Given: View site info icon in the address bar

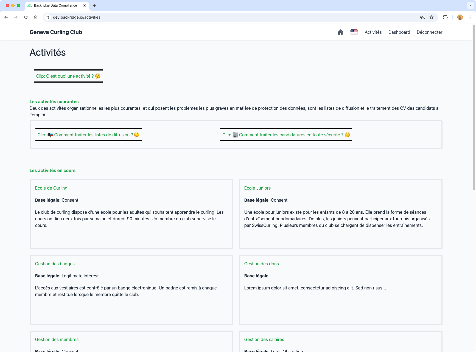Looking at the screenshot, I should pos(47,17).
